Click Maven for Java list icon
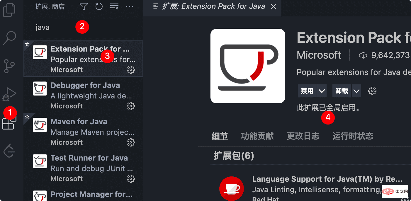Viewport: 411px width, 201px height. coord(40,125)
